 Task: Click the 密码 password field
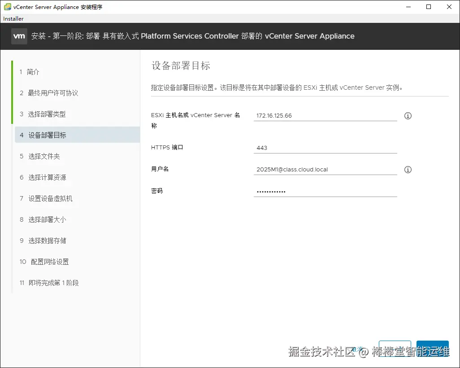click(325, 192)
